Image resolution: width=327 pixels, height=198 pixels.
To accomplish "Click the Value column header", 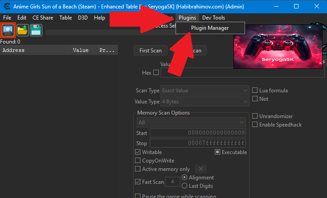I will 83,50.
